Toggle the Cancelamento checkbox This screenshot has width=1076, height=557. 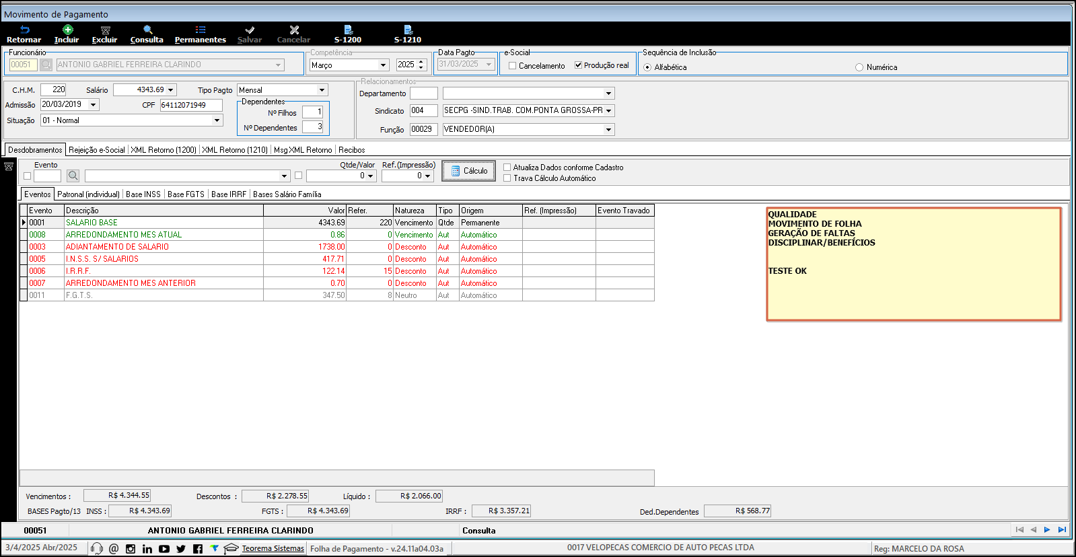coord(513,66)
